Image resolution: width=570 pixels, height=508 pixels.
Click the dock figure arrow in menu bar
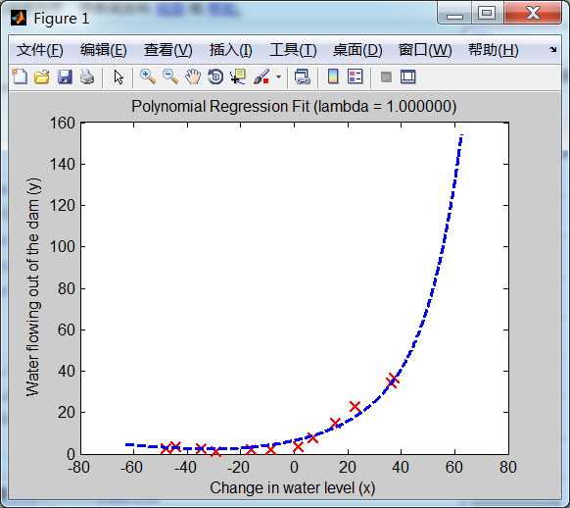[553, 49]
